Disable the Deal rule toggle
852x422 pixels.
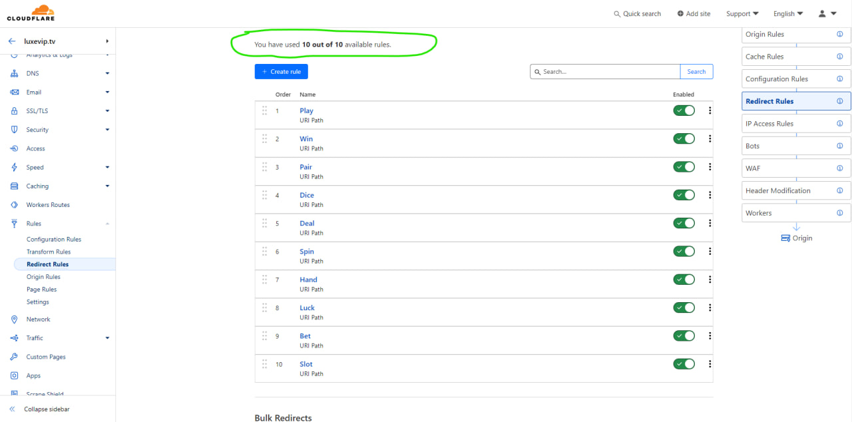tap(684, 223)
